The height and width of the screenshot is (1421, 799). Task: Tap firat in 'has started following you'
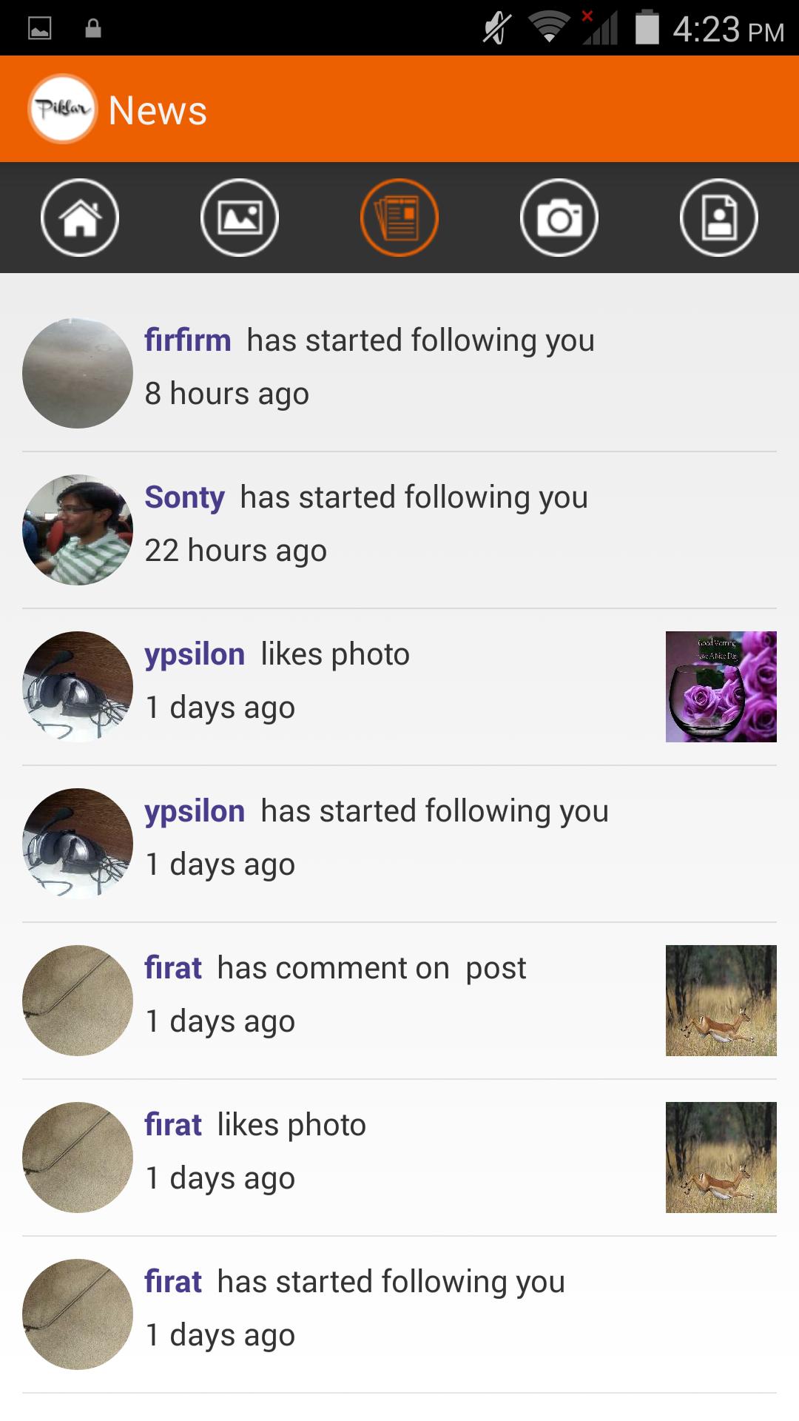173,1282
